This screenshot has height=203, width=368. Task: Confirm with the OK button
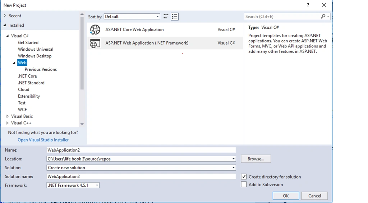tap(286, 196)
